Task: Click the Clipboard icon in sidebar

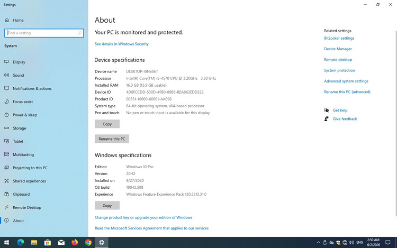Action: click(x=6, y=194)
